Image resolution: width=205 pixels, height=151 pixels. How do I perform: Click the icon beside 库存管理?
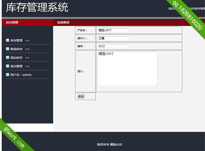click(8, 40)
